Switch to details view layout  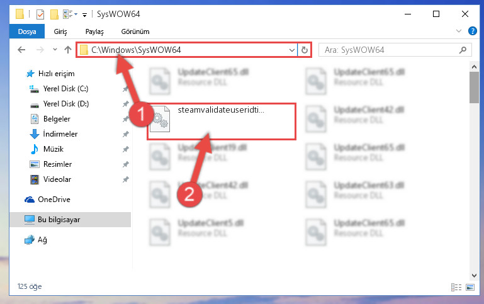456,288
